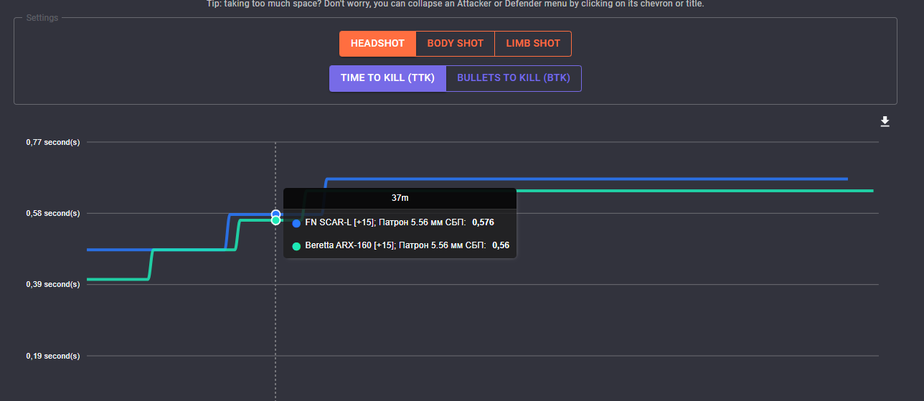The width and height of the screenshot is (924, 401).
Task: Click the green dot in tooltip legend
Action: pos(296,246)
